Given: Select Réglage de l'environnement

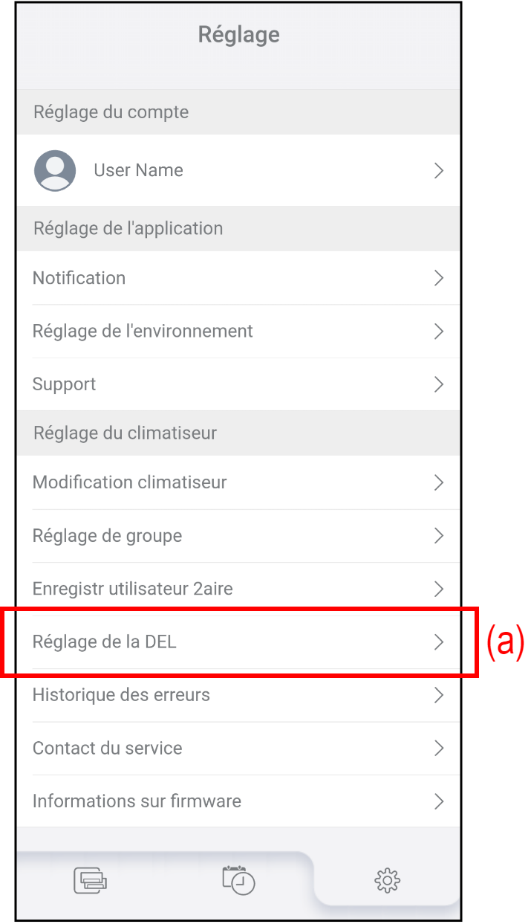Looking at the screenshot, I should pyautogui.click(x=143, y=331).
